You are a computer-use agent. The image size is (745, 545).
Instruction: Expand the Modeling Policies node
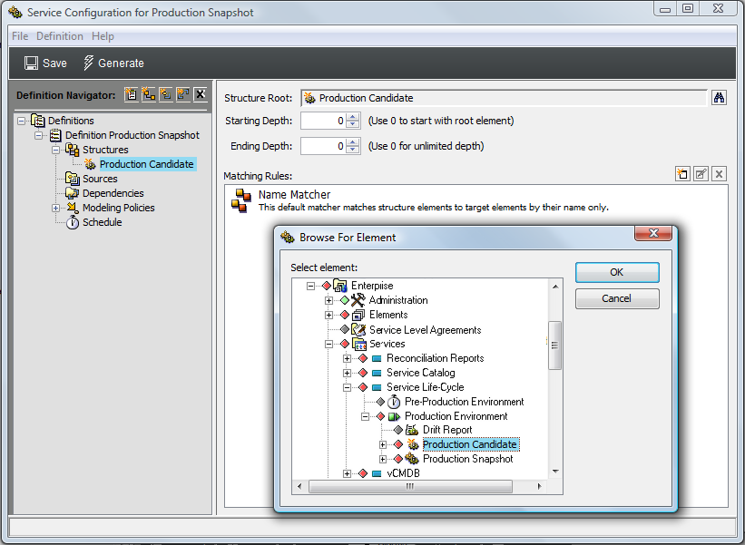(x=55, y=208)
